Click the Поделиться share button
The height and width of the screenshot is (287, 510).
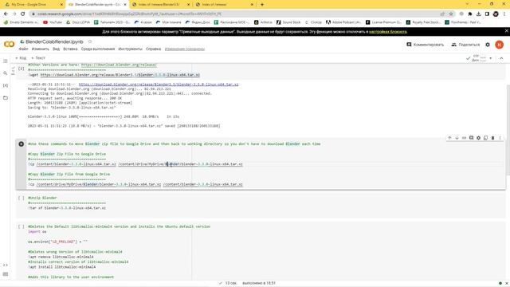[465, 45]
